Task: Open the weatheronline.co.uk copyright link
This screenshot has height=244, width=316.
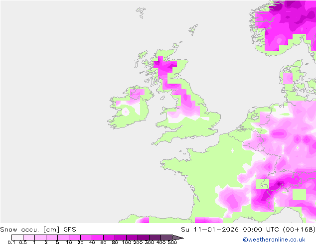Action: 274,240
